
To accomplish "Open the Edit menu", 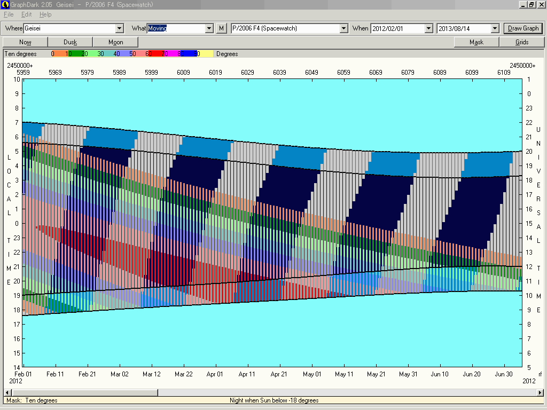I will 27,14.
